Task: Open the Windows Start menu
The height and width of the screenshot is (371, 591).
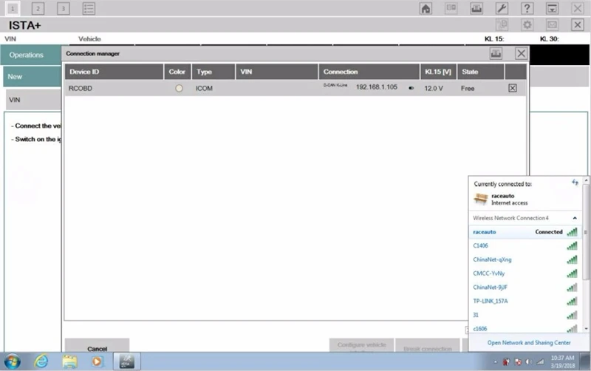Action: (12, 361)
